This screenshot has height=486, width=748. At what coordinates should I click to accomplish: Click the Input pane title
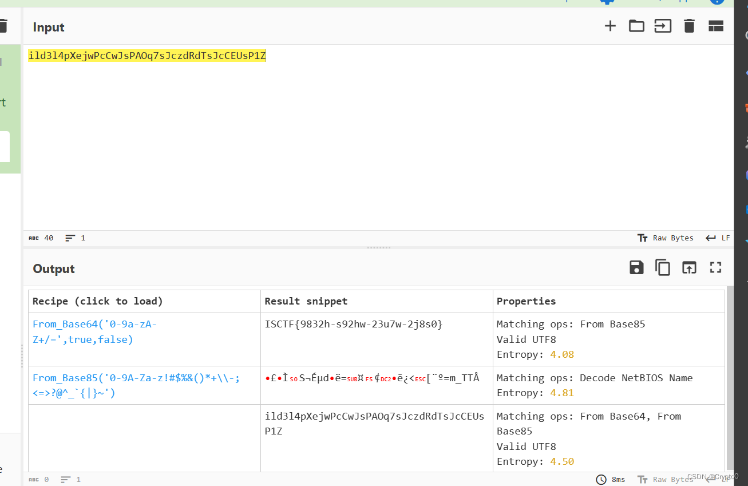(49, 27)
